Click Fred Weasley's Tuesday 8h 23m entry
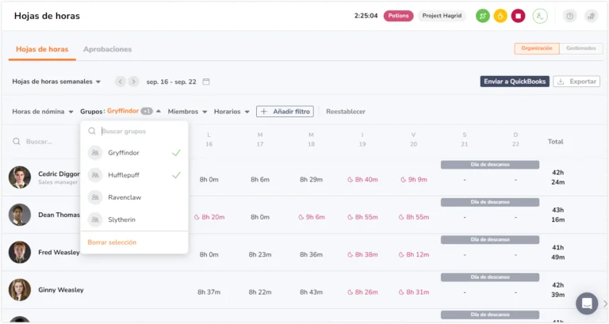 pos(260,254)
